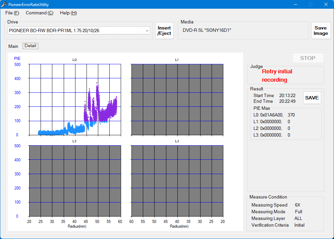Minimize the PioneerErrorRateUtility window
334x239 pixels.
click(295, 4)
